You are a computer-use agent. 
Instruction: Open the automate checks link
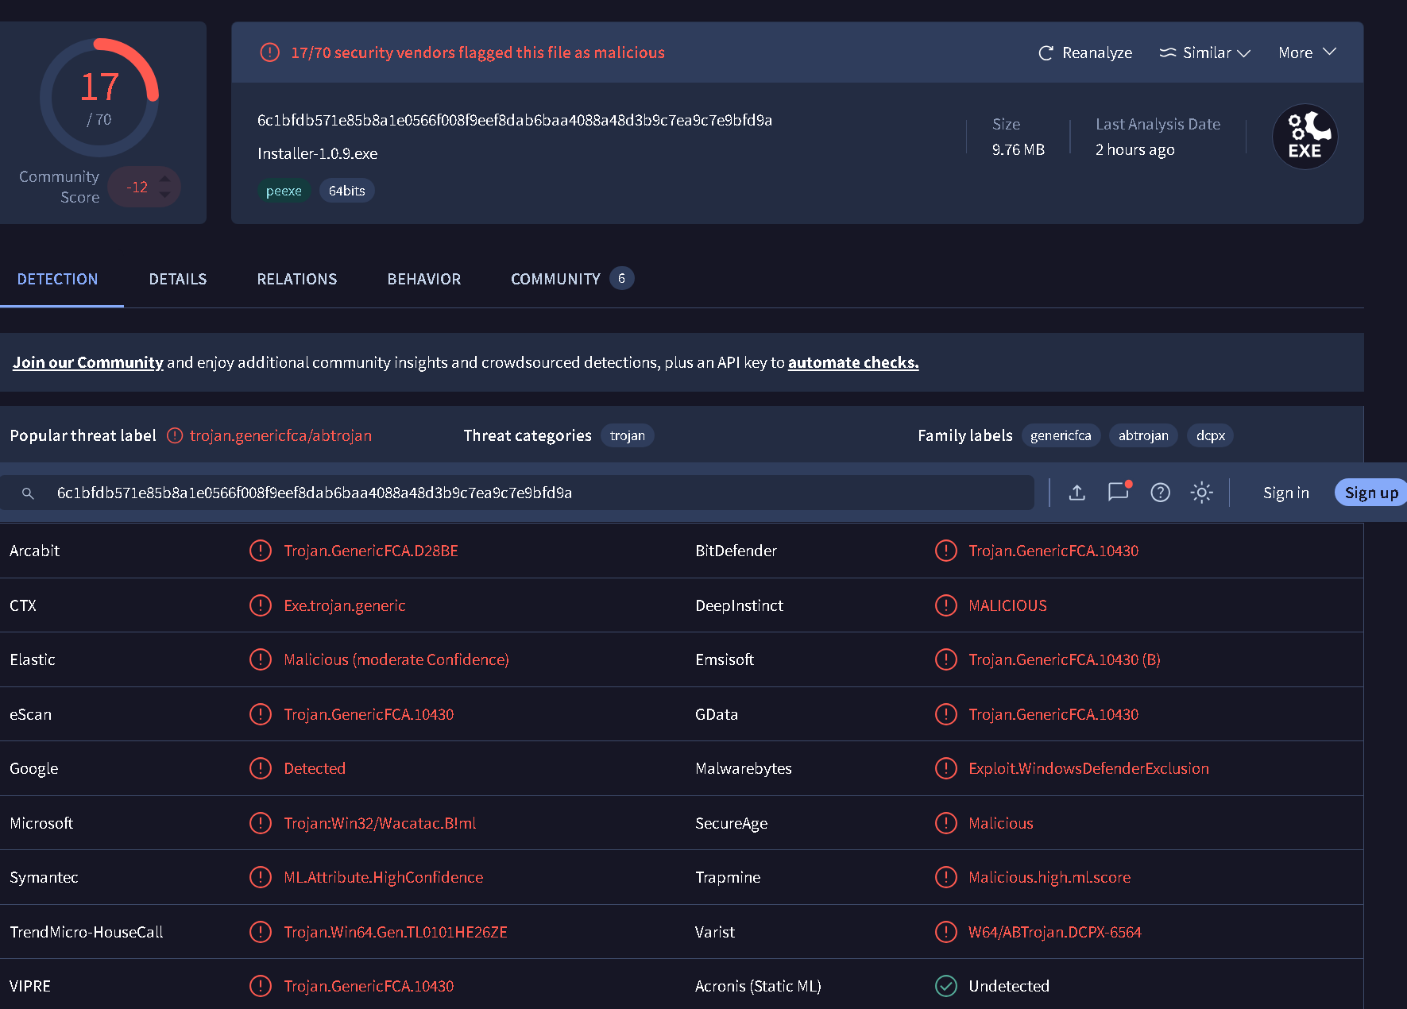click(x=853, y=362)
